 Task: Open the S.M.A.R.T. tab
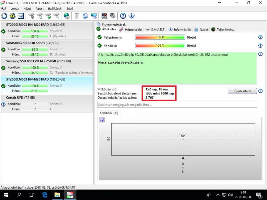(x=156, y=30)
